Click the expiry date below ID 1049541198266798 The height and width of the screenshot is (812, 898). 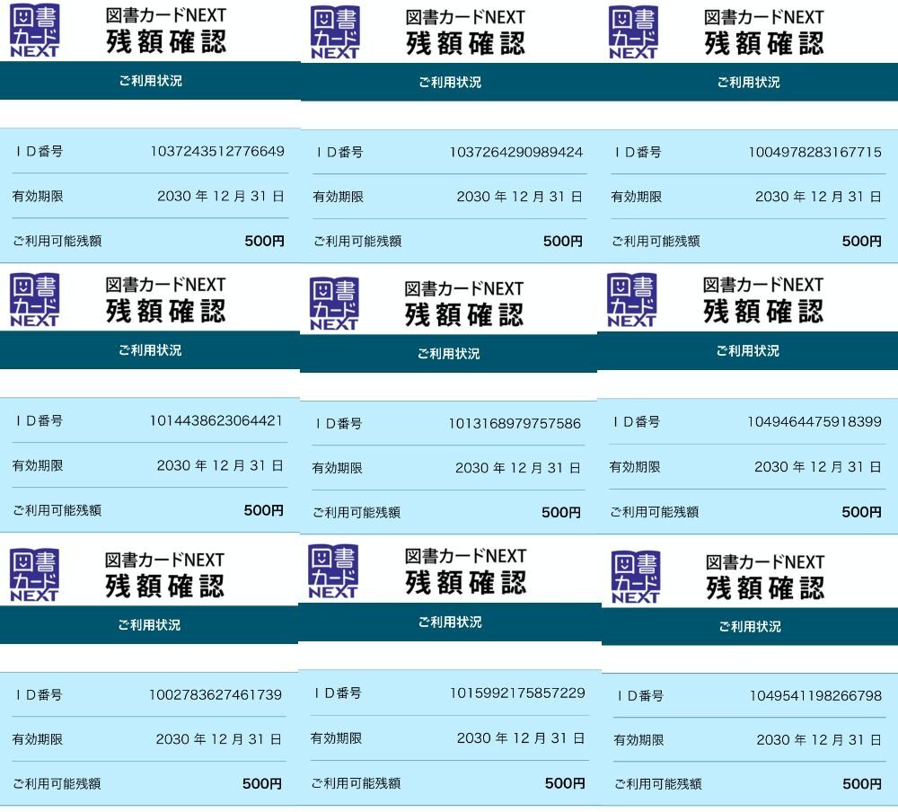[820, 740]
